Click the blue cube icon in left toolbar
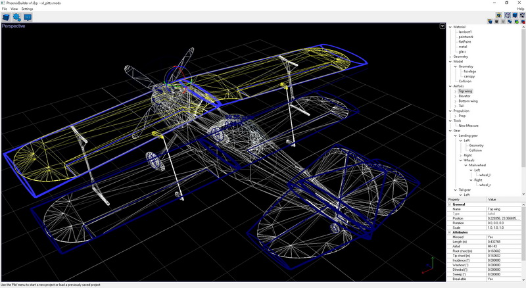526x288 pixels. click(6, 18)
